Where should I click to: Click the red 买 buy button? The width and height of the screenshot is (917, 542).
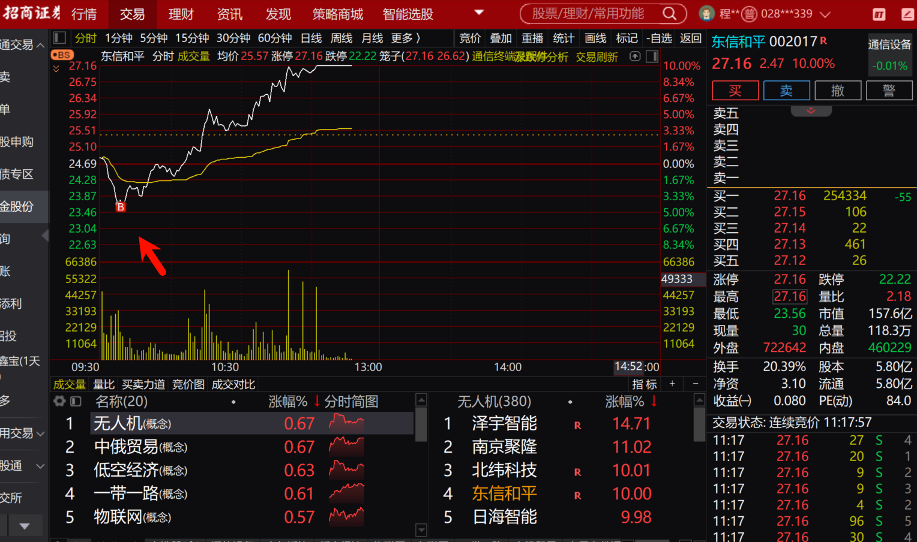[735, 91]
